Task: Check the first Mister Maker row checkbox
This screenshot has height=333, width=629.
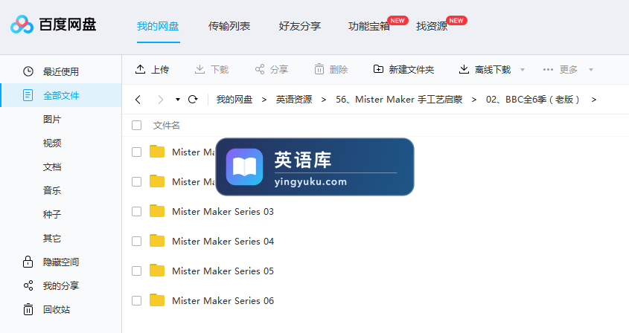Action: pos(136,152)
